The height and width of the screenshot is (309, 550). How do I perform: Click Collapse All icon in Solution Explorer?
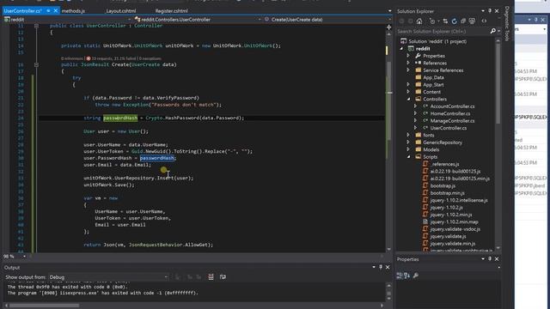point(463,21)
